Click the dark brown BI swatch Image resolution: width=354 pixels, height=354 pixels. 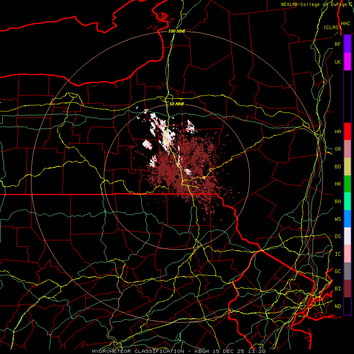(347, 289)
